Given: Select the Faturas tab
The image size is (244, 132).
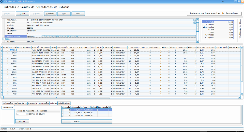Looking at the screenshot, I should (53, 103).
